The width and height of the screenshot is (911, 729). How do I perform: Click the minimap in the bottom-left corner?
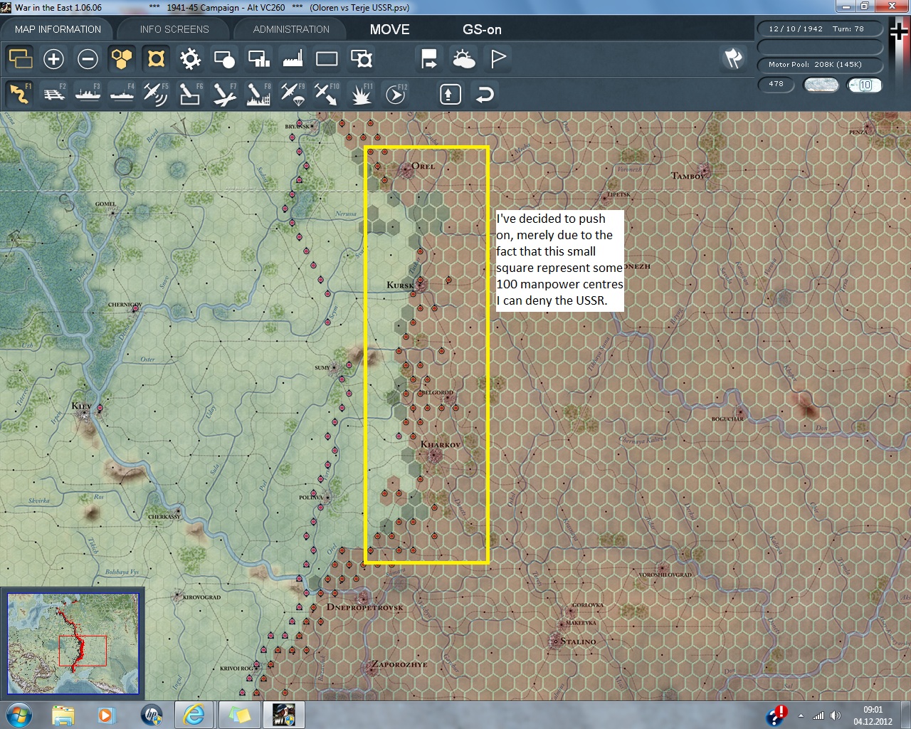73,644
